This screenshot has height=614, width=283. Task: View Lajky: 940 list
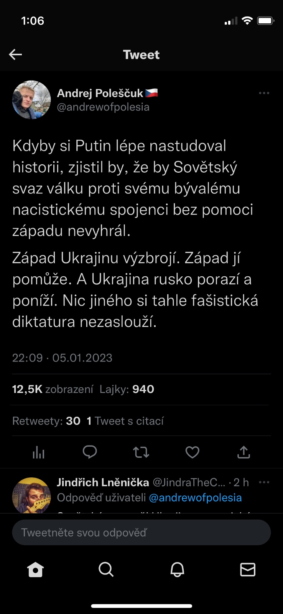[x=127, y=389]
